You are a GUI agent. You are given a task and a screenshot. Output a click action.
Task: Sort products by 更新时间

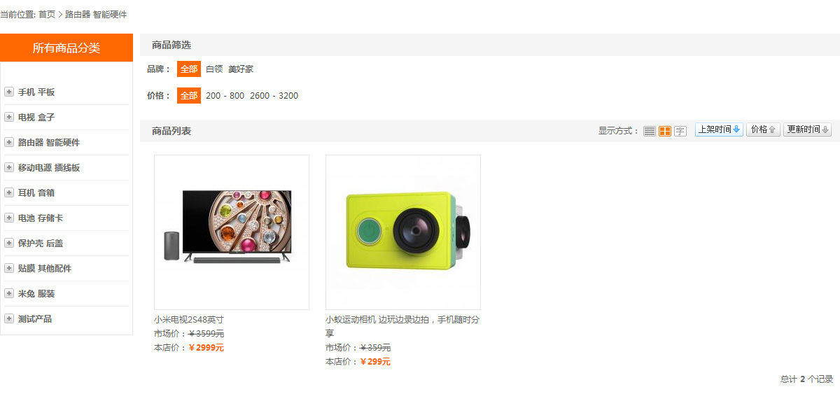[x=807, y=129]
